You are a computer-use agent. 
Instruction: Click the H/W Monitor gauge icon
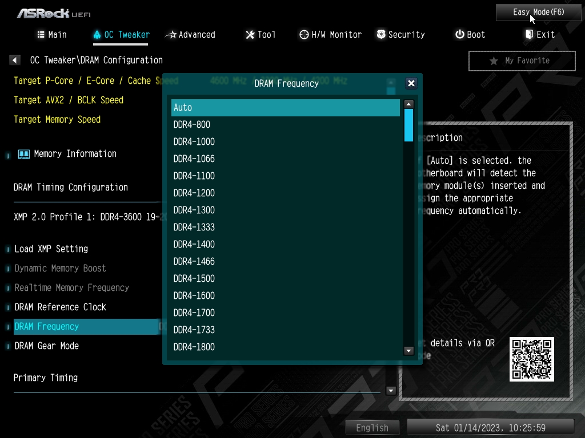304,35
